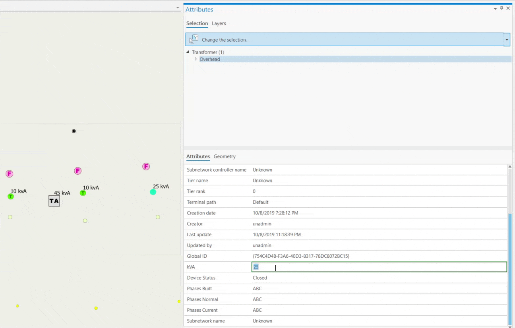Click the Last update value 10/8/2019 11:18:39 PM
This screenshot has width=515, height=328.
click(277, 234)
